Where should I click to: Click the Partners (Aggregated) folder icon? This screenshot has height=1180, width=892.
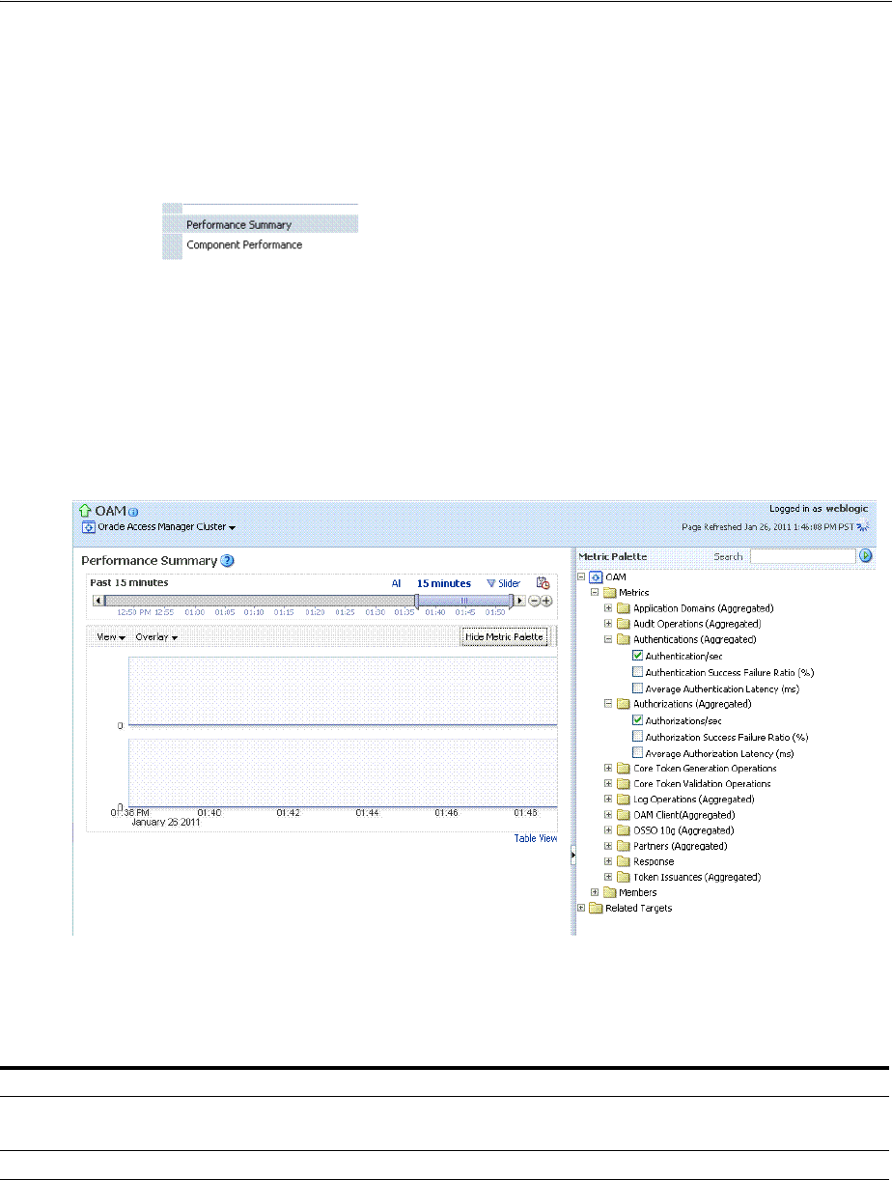coord(624,846)
